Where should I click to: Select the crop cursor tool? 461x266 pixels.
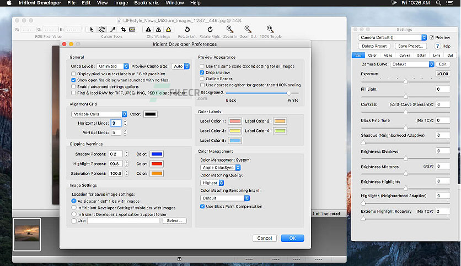click(x=123, y=29)
